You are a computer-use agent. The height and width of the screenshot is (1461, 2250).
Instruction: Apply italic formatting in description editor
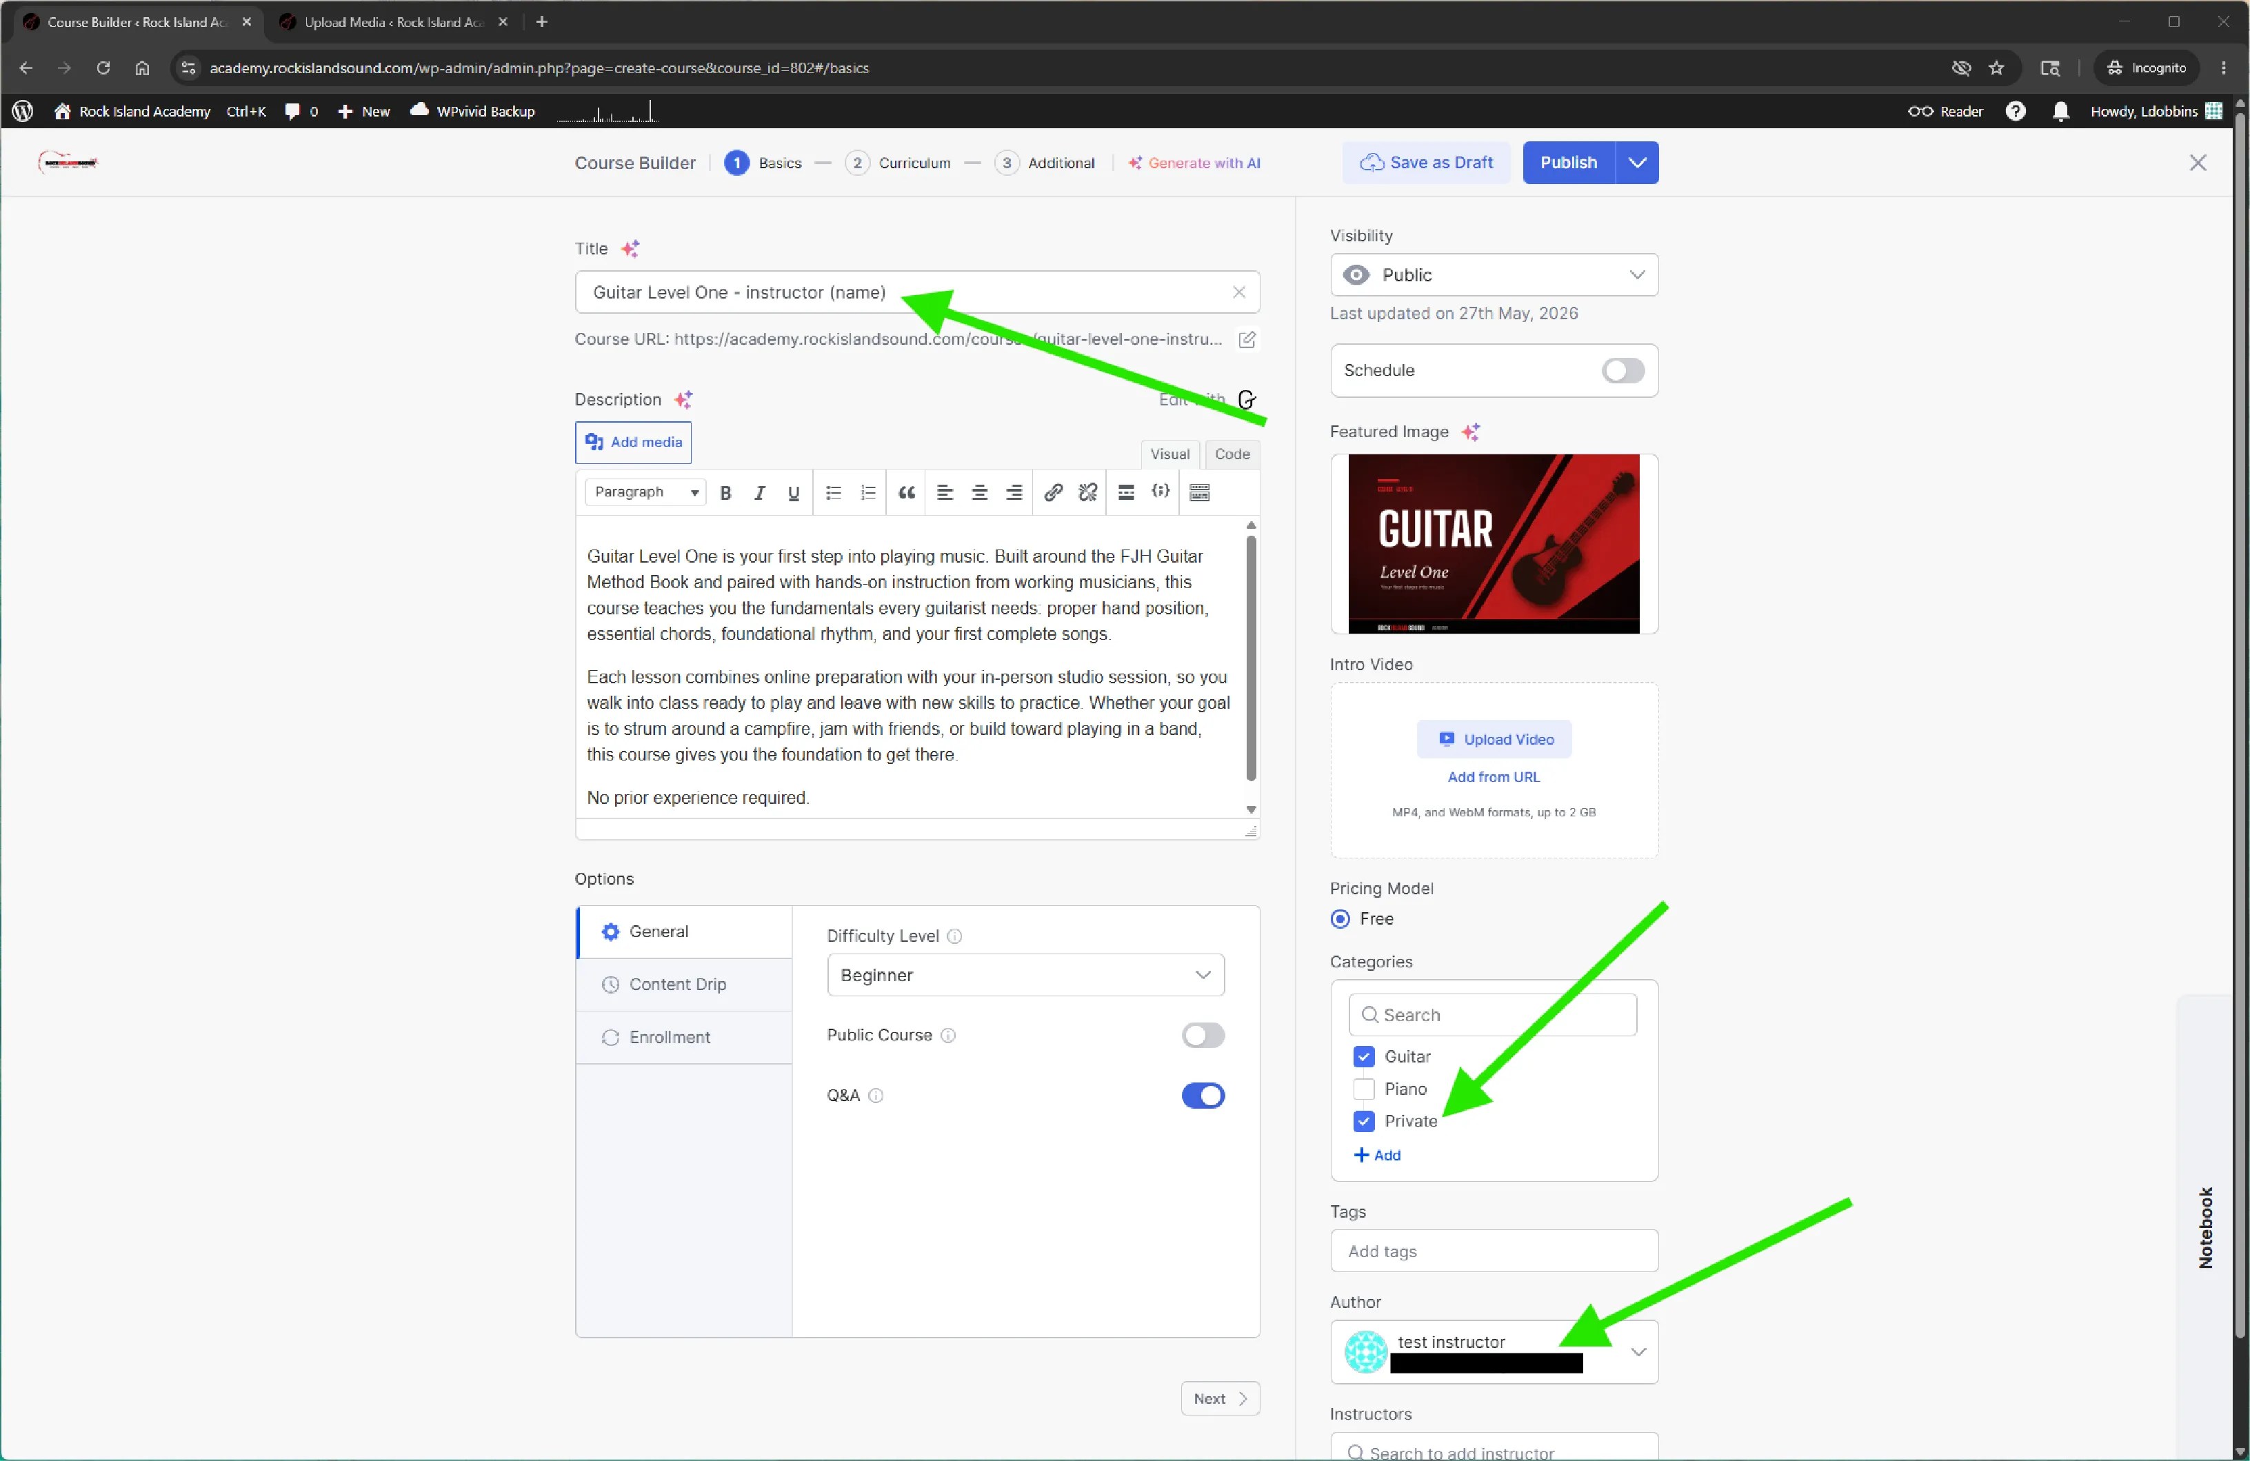[x=759, y=492]
